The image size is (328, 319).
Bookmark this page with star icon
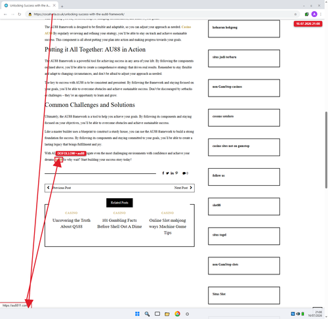point(295,14)
